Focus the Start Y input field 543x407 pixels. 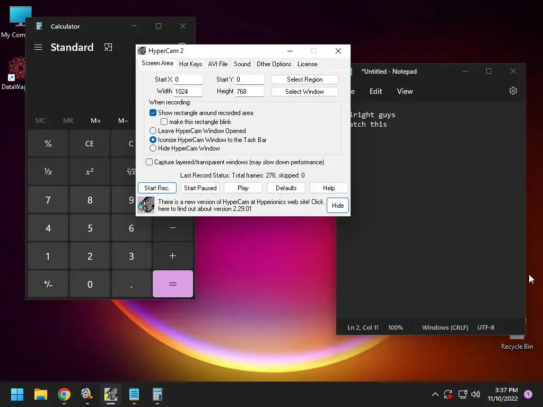[250, 79]
